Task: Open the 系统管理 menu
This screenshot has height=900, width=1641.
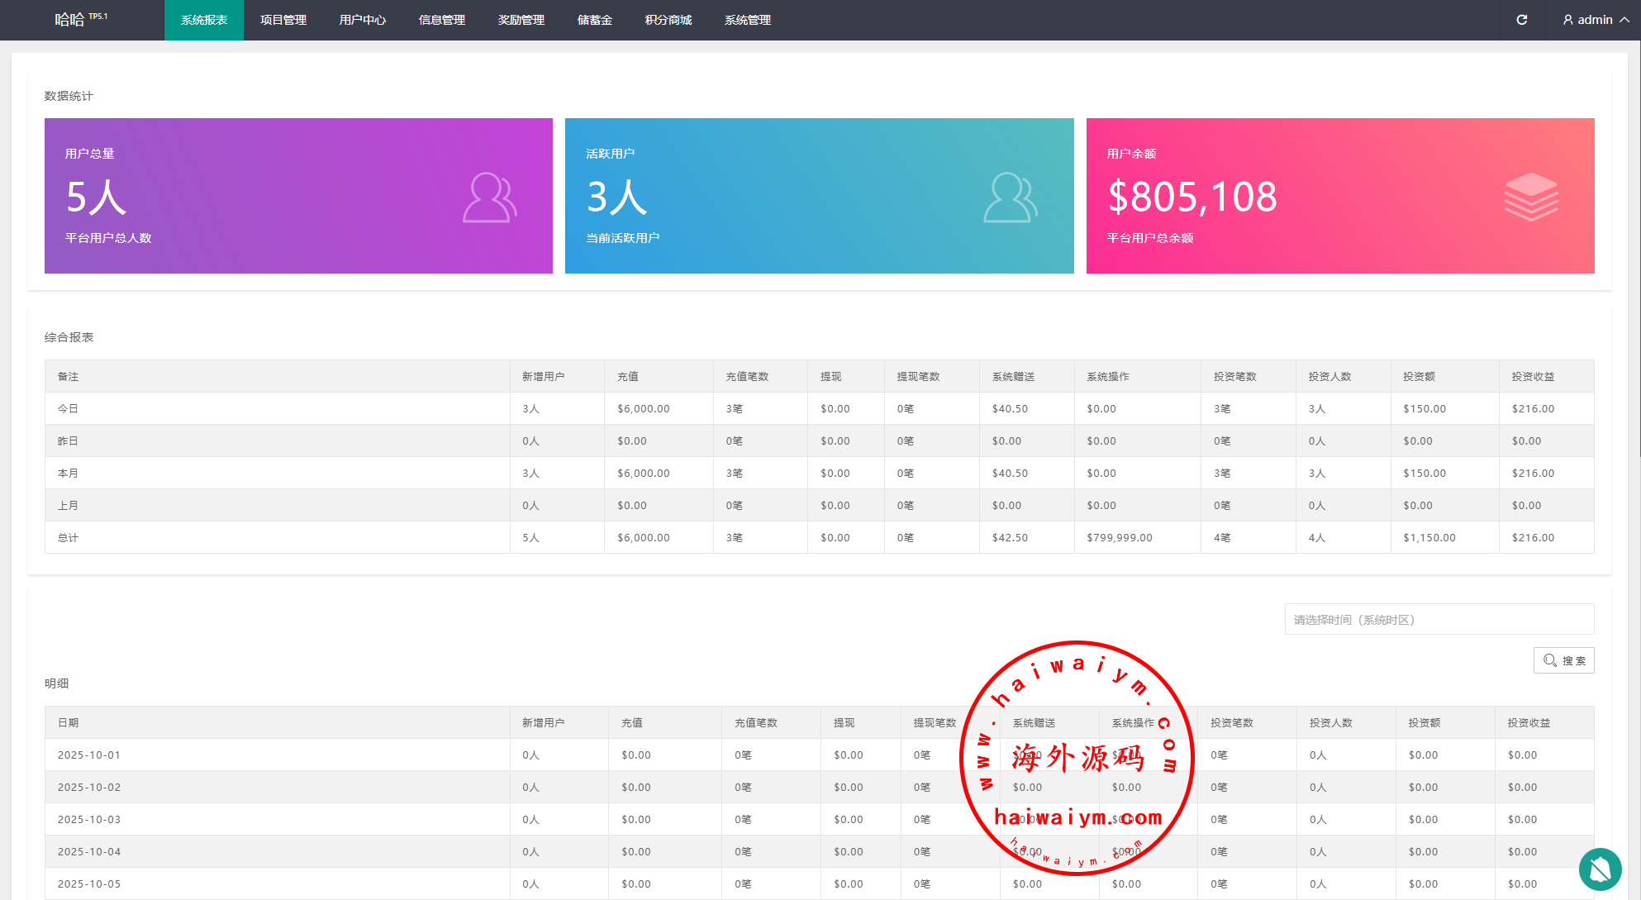Action: pos(748,20)
